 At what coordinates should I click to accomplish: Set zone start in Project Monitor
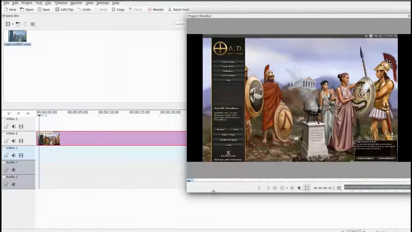[x=260, y=188]
